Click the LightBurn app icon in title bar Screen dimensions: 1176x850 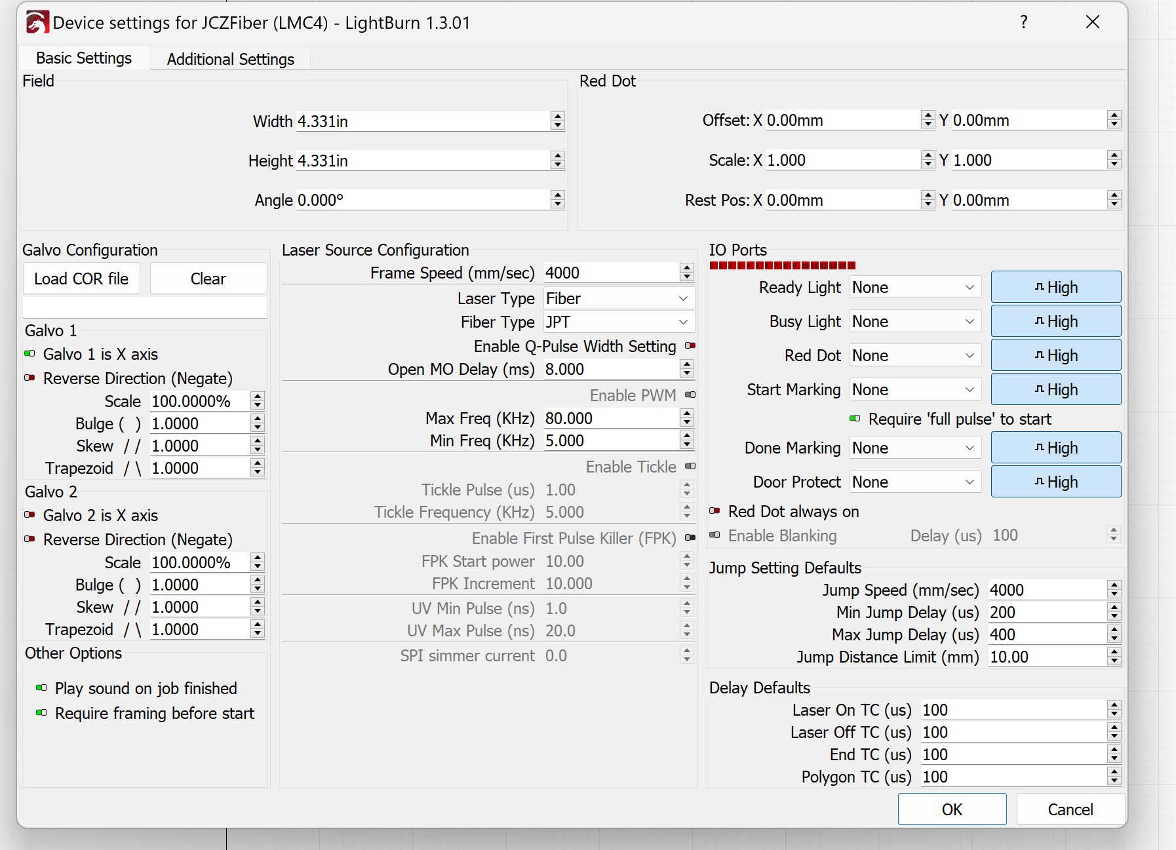(x=37, y=22)
